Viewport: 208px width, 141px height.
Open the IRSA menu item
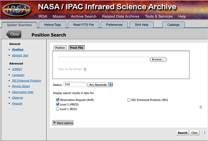[43, 16]
